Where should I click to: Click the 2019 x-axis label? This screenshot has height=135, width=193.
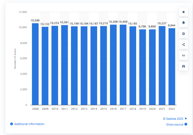click(x=143, y=109)
